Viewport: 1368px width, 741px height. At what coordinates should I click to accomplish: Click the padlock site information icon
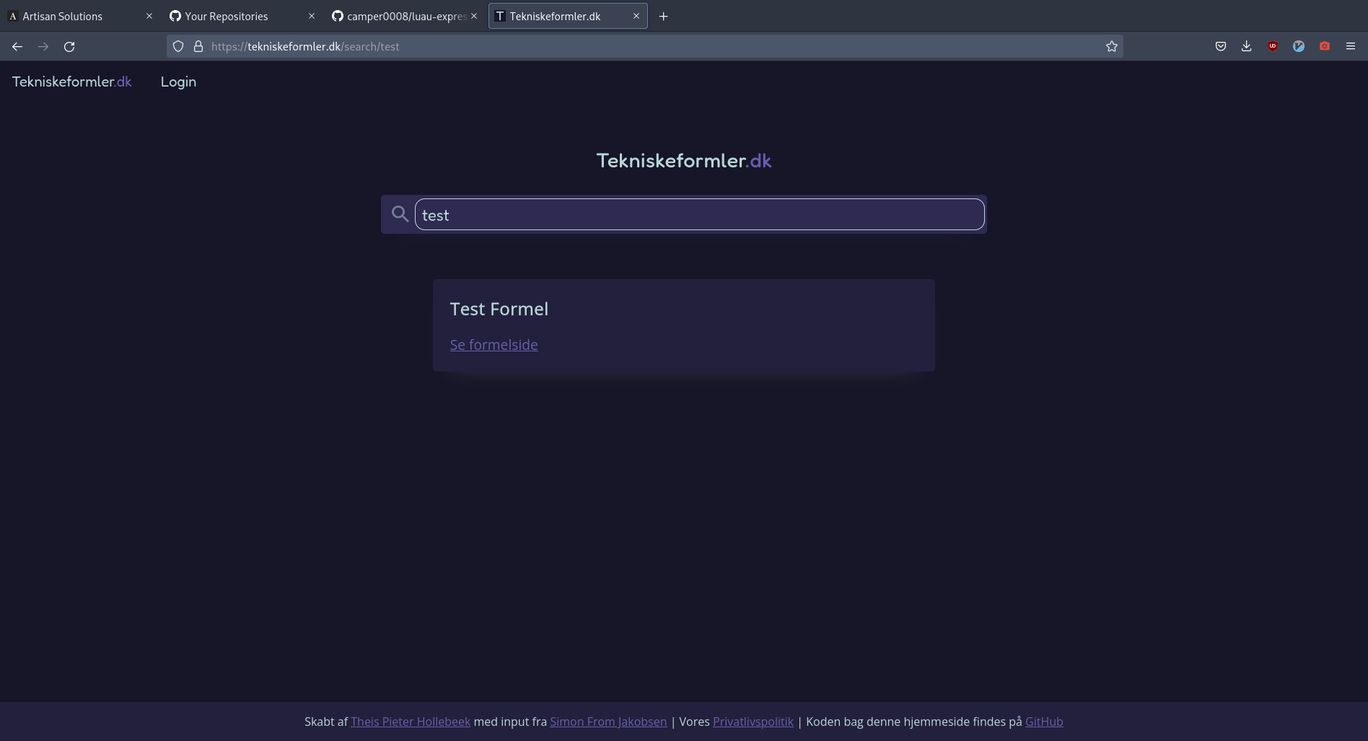click(198, 47)
